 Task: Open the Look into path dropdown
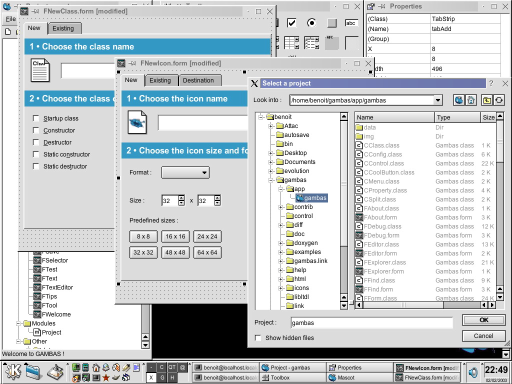point(438,100)
